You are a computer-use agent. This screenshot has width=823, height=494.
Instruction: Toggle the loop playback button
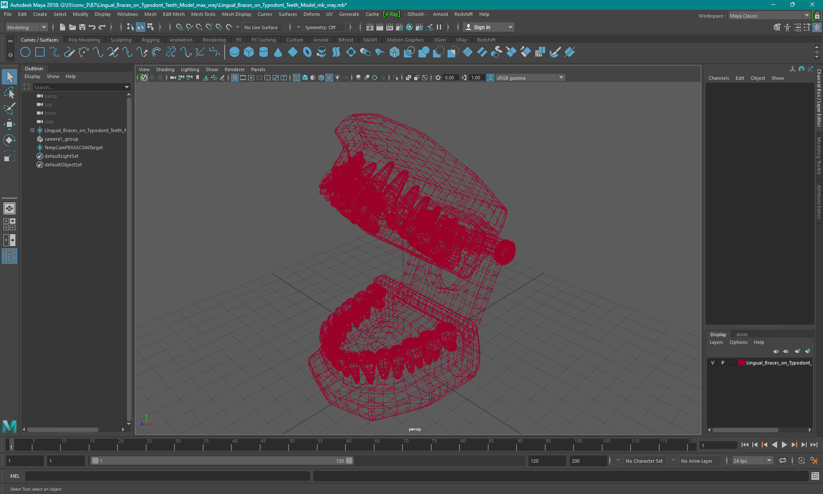(x=783, y=461)
